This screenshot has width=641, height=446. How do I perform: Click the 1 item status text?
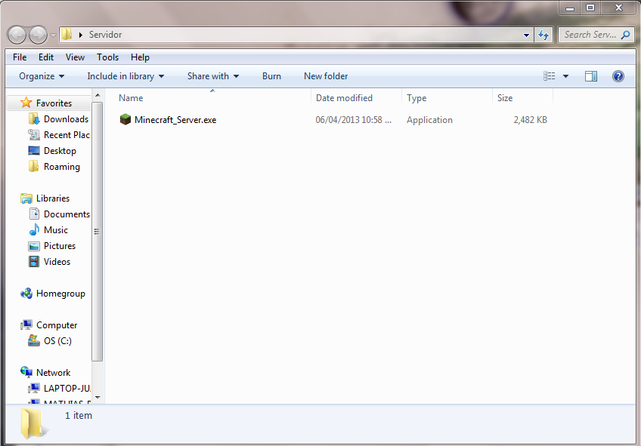[x=79, y=415]
